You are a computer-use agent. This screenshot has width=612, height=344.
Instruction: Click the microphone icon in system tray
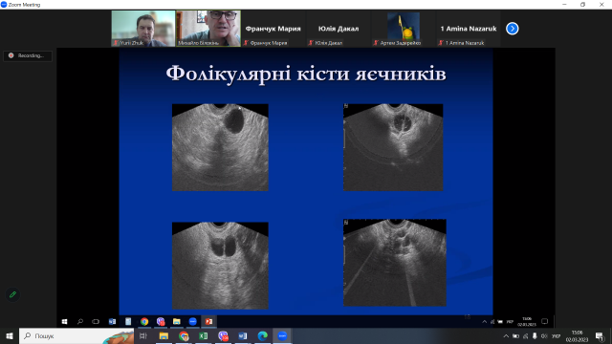[x=535, y=335]
